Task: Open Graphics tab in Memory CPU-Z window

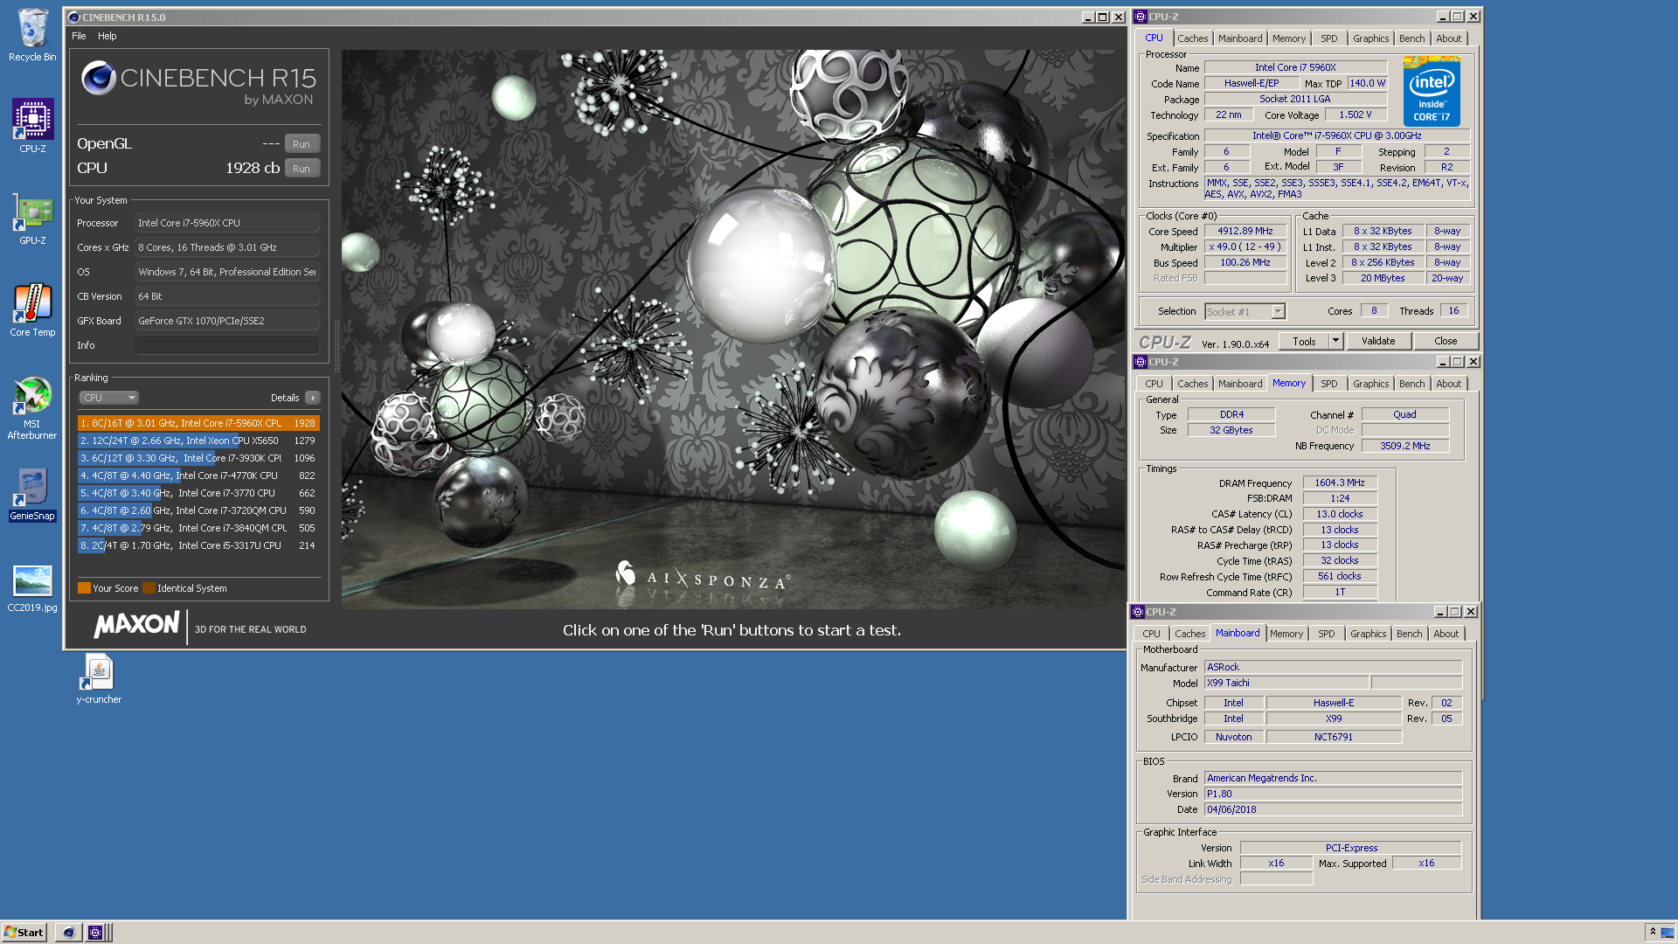Action: tap(1370, 384)
